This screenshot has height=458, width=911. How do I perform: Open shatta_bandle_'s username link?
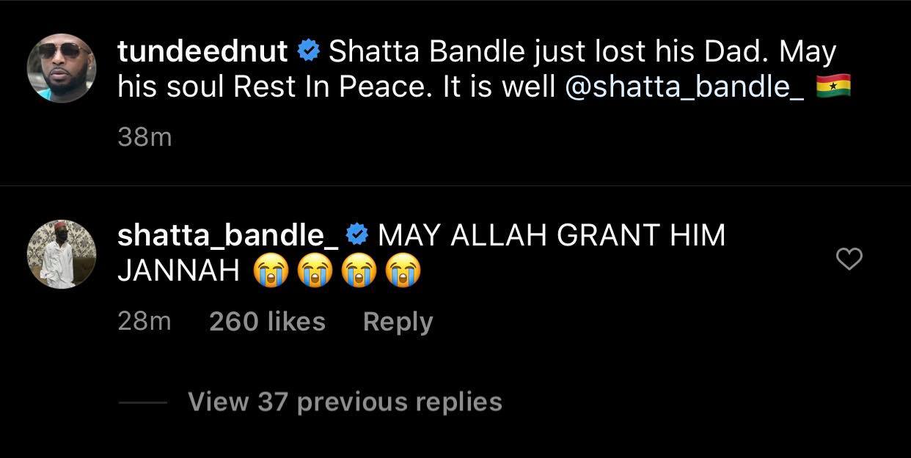227,234
